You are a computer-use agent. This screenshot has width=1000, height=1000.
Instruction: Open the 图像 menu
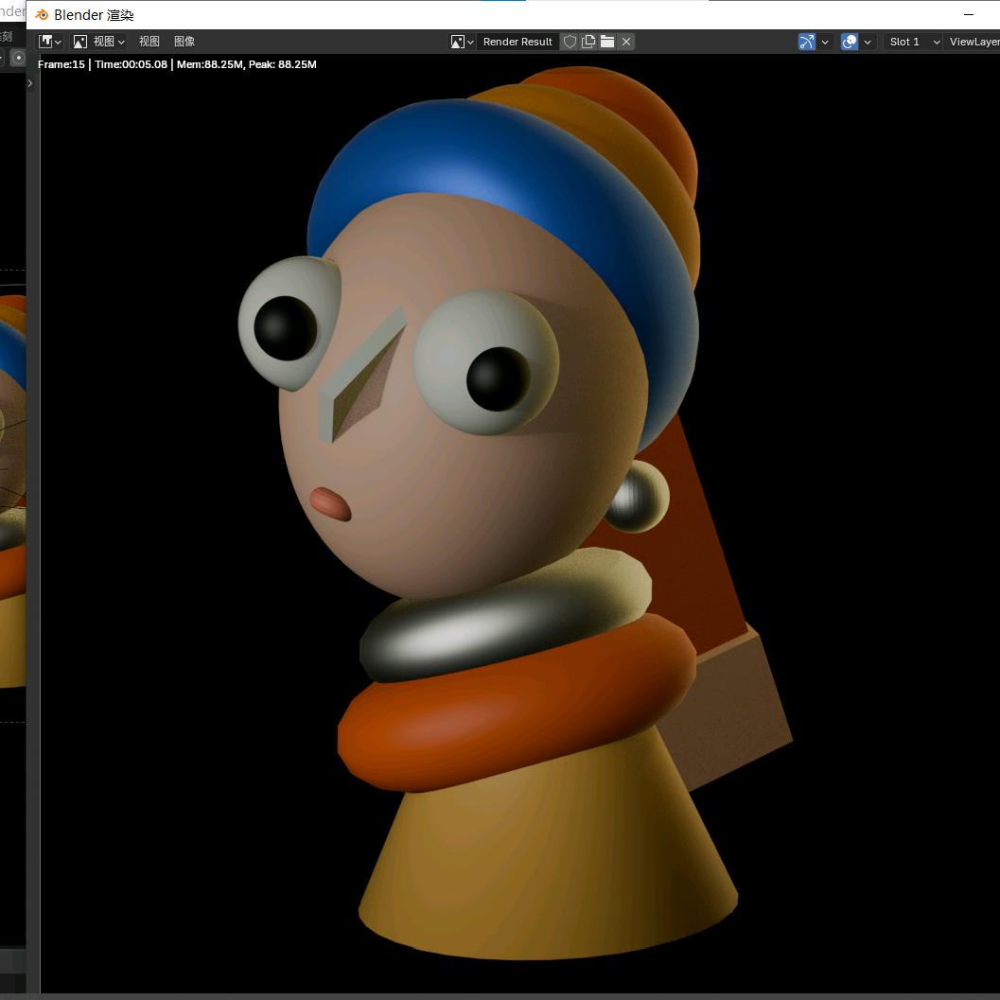tap(184, 42)
